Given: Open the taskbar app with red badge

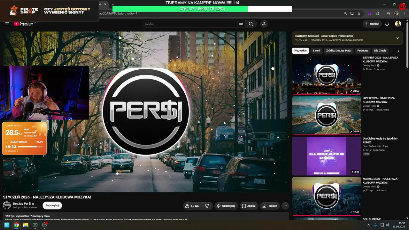Looking at the screenshot, I should [45, 225].
